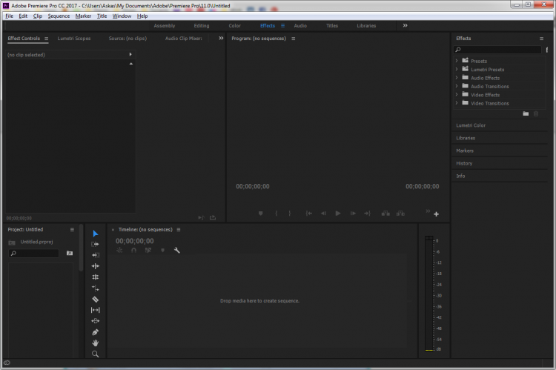Toggle nest sequences insert mode button
Viewport: 556px width, 370px height.
pos(119,251)
